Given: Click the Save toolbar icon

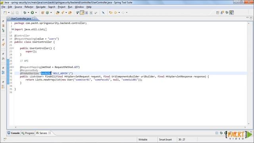Looking at the screenshot, I should coord(13,13).
